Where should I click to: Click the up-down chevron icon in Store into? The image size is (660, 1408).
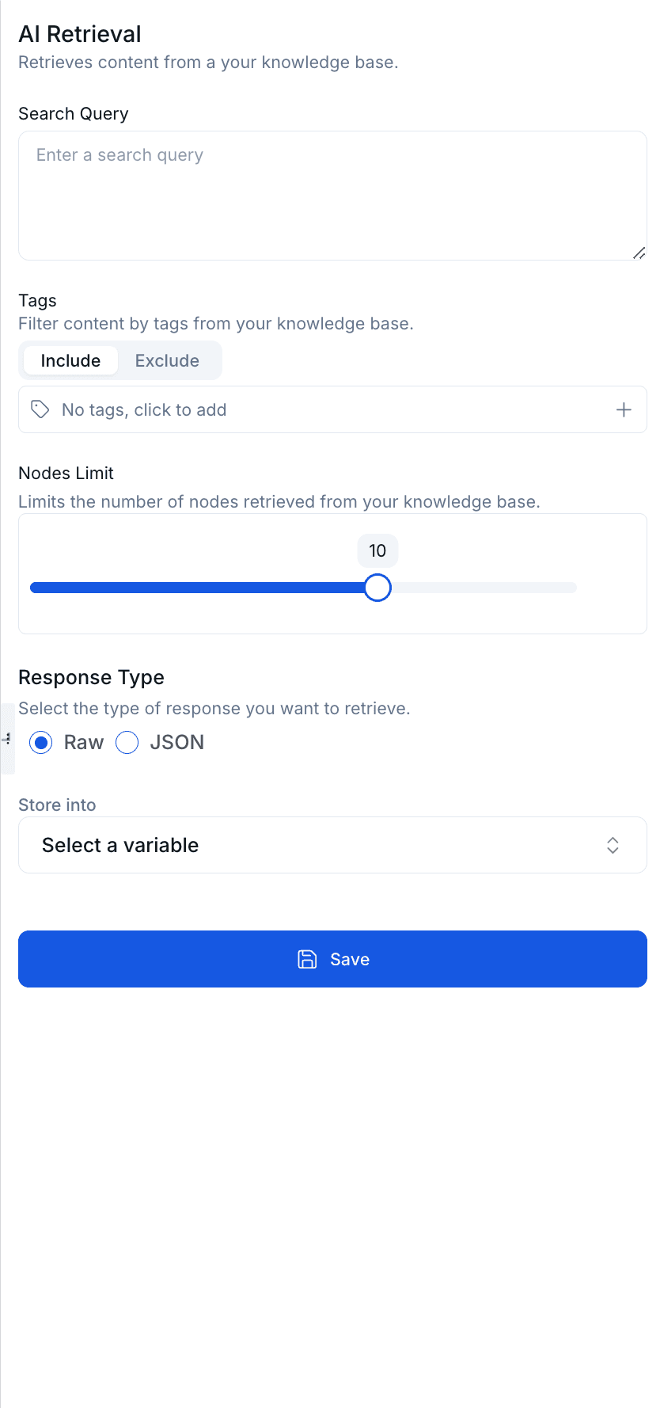pyautogui.click(x=613, y=845)
